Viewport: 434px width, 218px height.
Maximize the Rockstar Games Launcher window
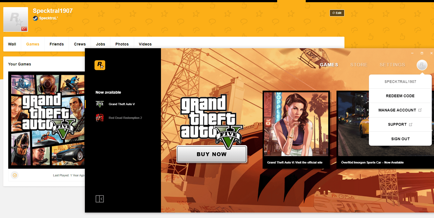(422, 53)
